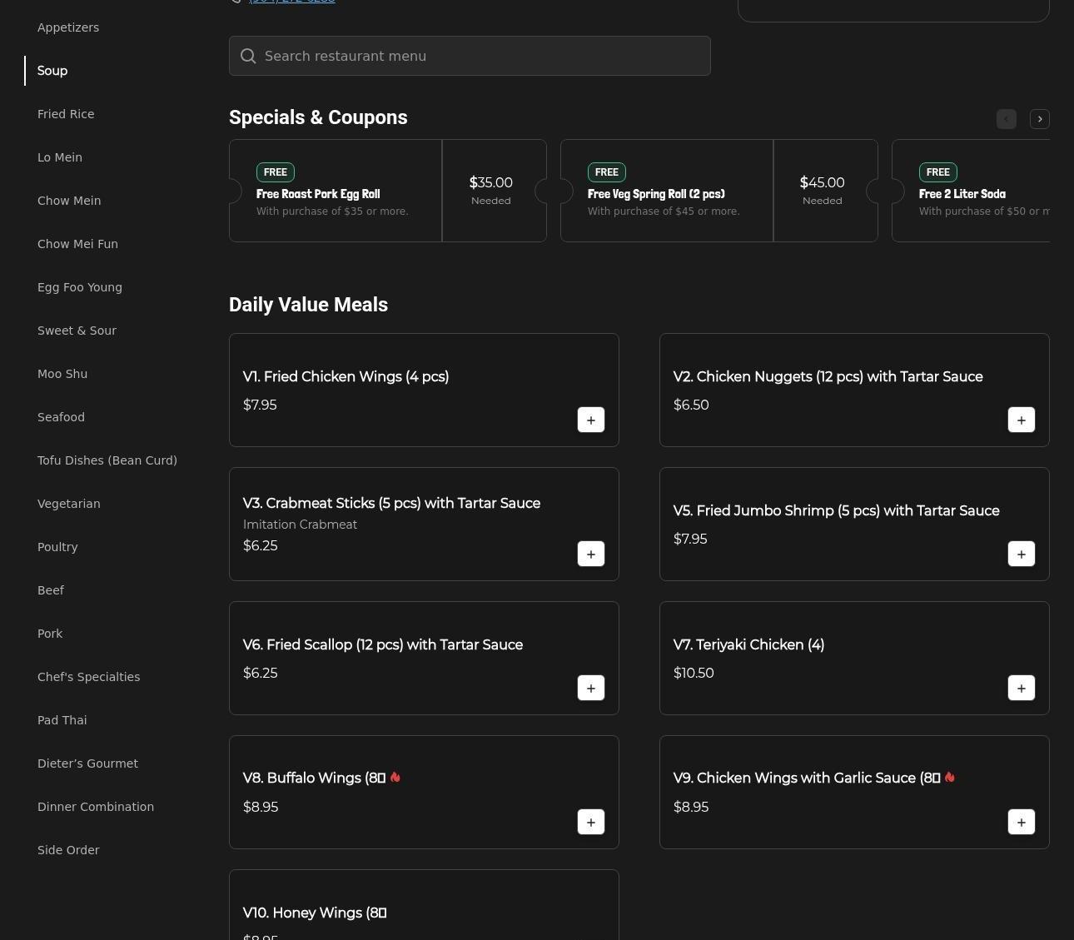Screen dimensions: 1074x940
Task: Click the search restaurant menu field
Action: click(470, 56)
